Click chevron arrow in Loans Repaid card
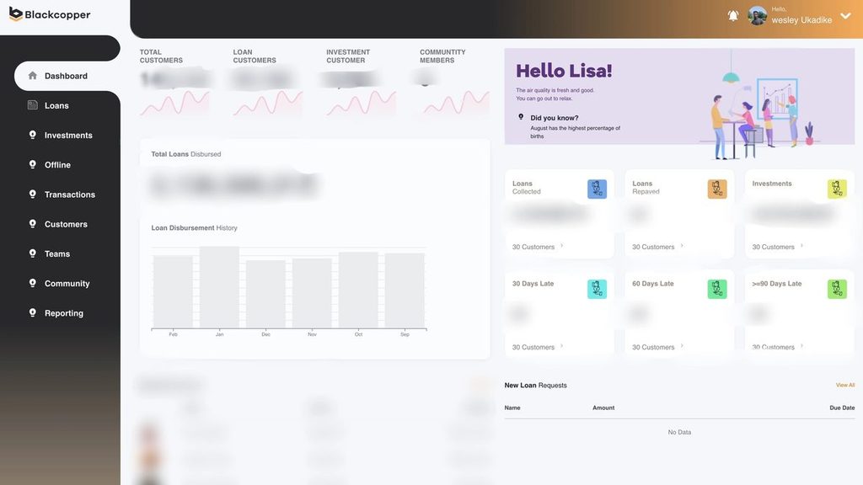 click(682, 246)
